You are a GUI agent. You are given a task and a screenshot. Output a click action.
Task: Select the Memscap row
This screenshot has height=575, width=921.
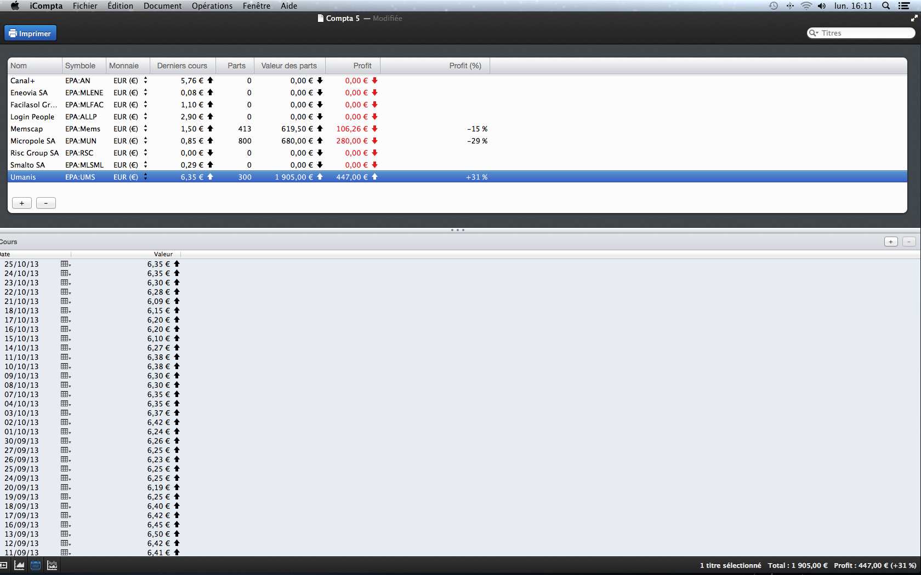coord(457,129)
